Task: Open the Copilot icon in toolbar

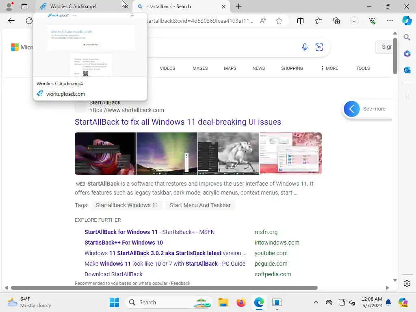Action: coord(407,21)
